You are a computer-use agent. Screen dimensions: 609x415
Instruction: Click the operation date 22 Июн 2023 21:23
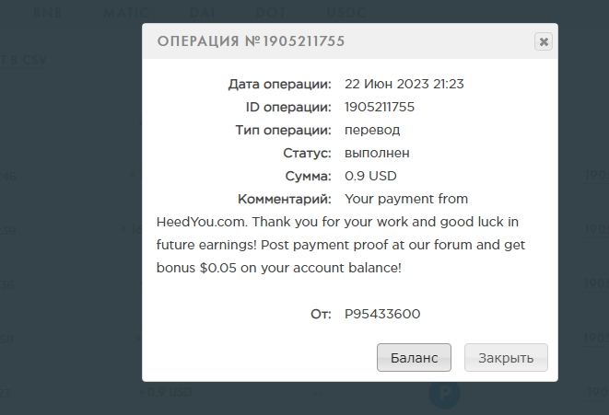tap(404, 84)
